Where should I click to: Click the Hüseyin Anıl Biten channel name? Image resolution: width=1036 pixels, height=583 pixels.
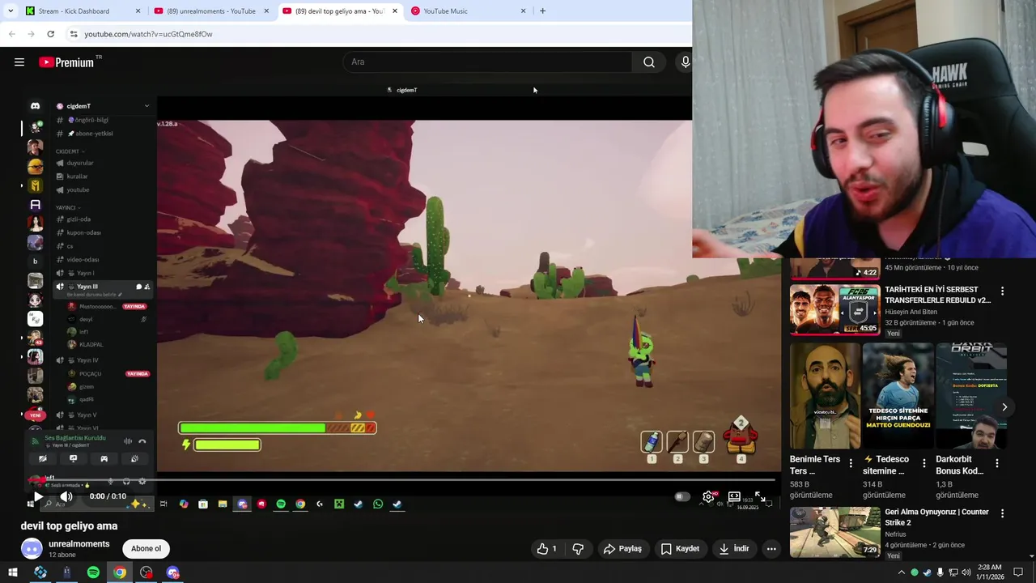[911, 312]
